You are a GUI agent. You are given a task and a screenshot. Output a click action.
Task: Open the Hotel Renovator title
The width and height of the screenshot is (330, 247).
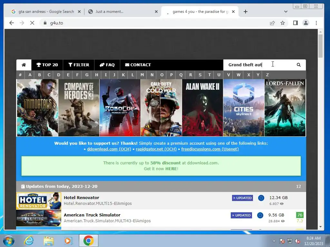(x=82, y=198)
